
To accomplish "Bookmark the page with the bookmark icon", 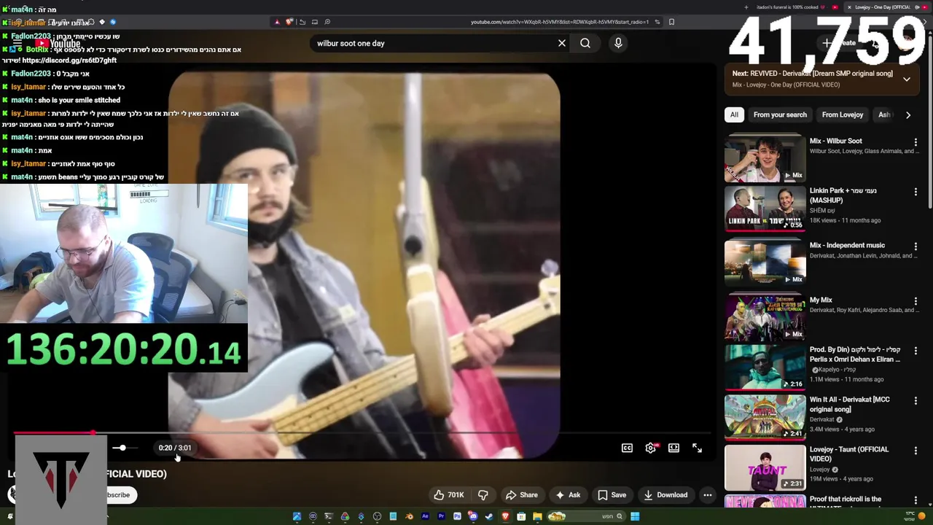I will (x=671, y=22).
